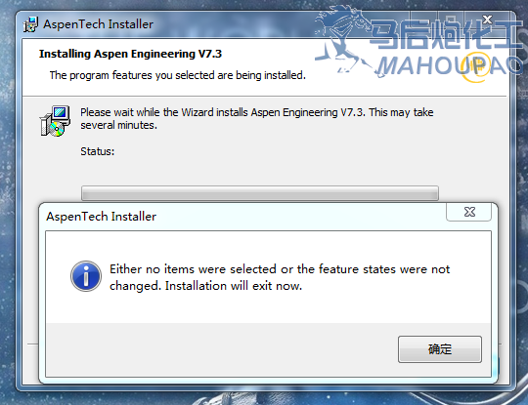The image size is (528, 405).
Task: Click the 马后炮化工 Chinese watermark text
Action: click(446, 34)
